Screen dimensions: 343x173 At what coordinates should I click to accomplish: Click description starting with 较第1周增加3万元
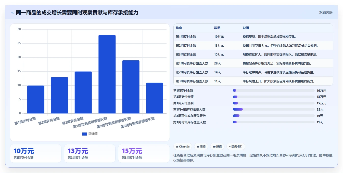[281, 45]
